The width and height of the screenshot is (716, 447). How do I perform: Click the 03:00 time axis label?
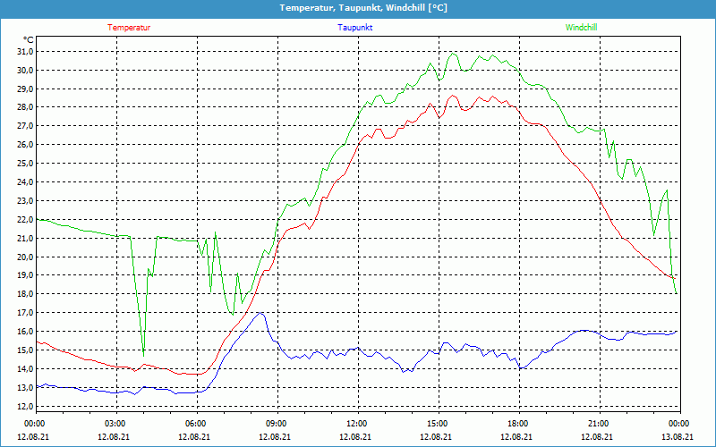[116, 424]
